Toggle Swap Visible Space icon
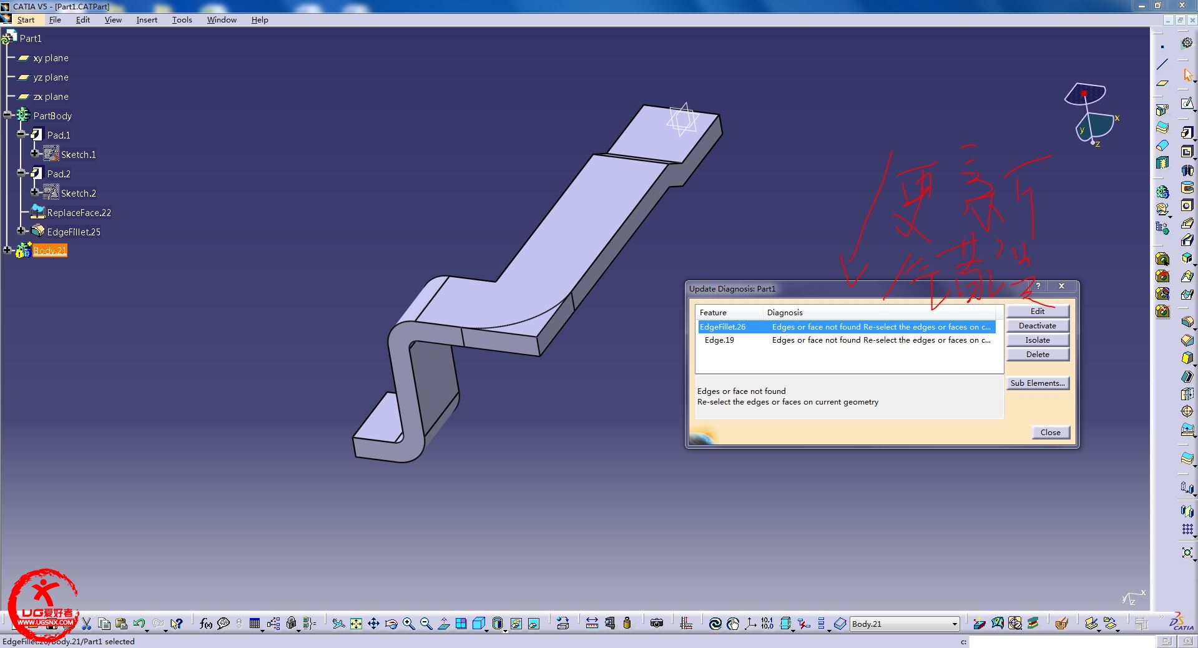 pyautogui.click(x=534, y=624)
